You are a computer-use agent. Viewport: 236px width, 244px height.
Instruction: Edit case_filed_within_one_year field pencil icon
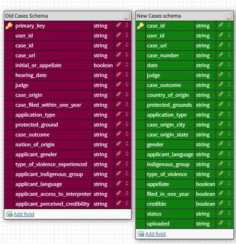(x=119, y=104)
